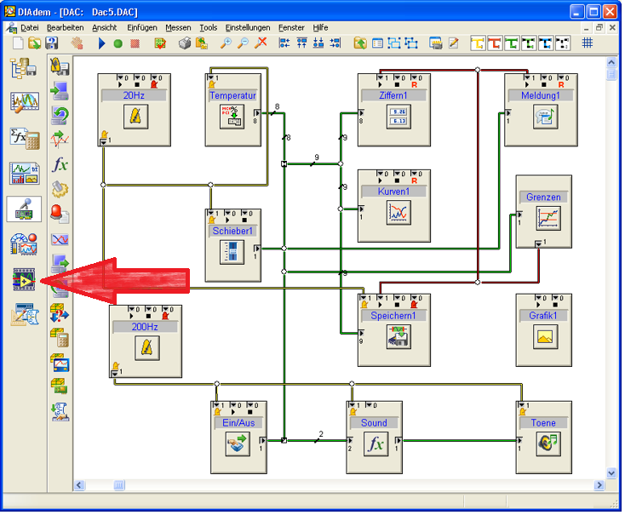Click the red stop measurement icon
625x515 pixels.
pyautogui.click(x=135, y=43)
